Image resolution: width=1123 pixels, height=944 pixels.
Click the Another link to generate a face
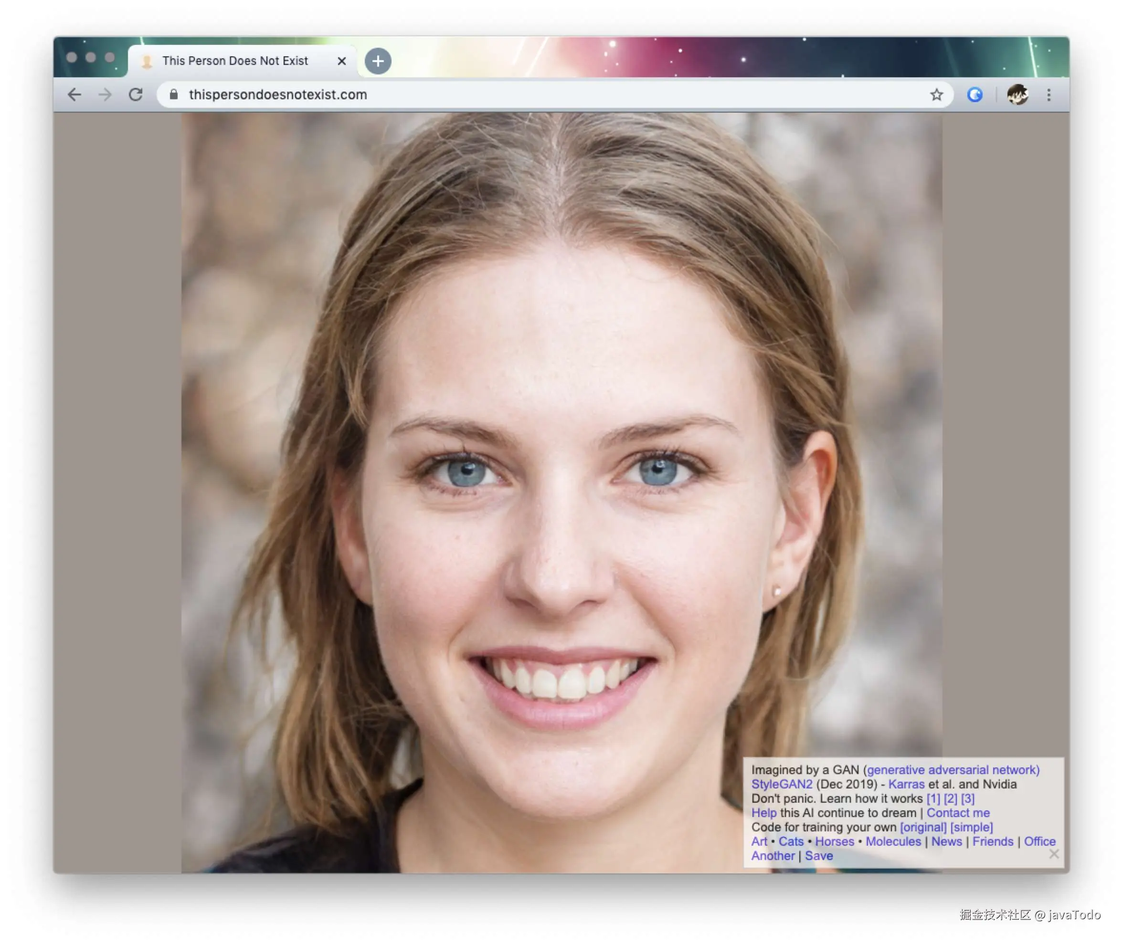tap(773, 856)
